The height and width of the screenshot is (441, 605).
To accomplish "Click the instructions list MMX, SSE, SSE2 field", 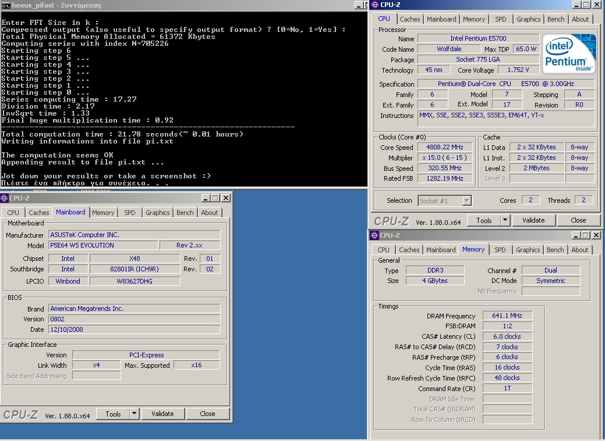I will 506,119.
